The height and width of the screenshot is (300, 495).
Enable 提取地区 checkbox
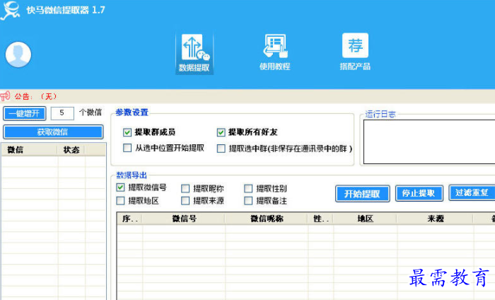(120, 200)
